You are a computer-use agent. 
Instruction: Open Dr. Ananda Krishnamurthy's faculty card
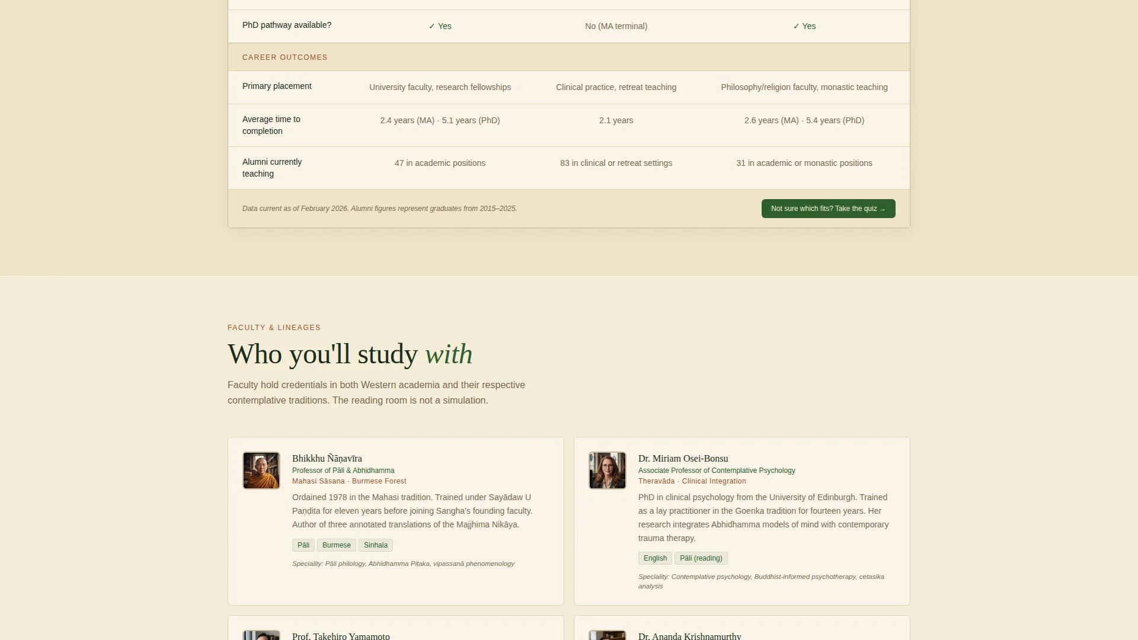(742, 628)
